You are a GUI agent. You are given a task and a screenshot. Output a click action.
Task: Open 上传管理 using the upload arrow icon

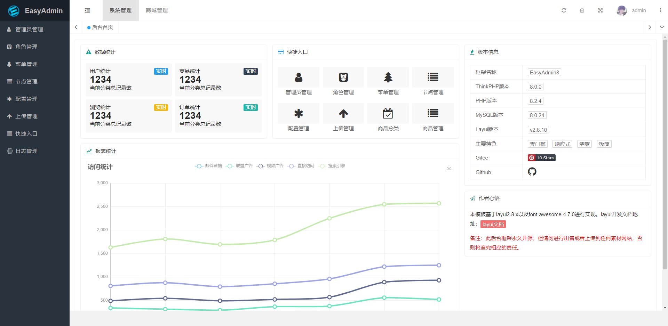(x=343, y=113)
